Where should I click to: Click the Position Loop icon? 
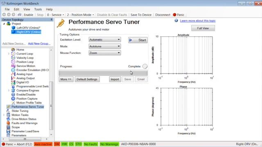pyautogui.click(x=13, y=62)
